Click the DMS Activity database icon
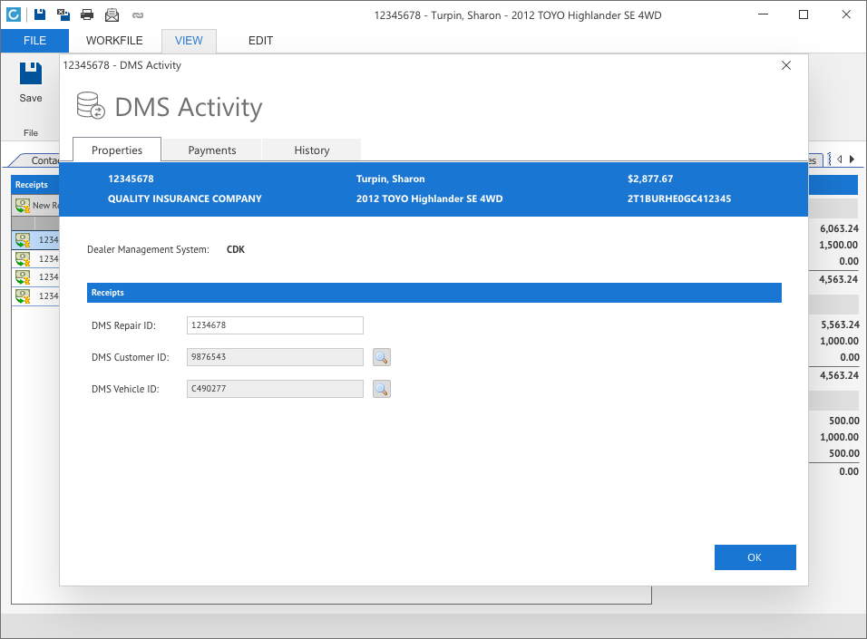Screen dimensions: 867x639 click(91, 105)
